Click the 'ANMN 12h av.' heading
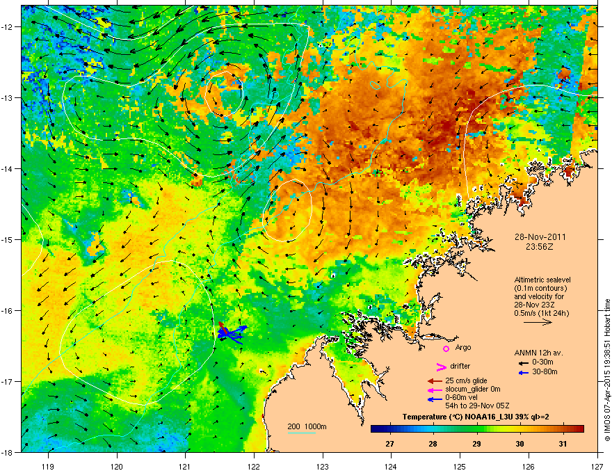This screenshot has height=473, width=612. [538, 353]
